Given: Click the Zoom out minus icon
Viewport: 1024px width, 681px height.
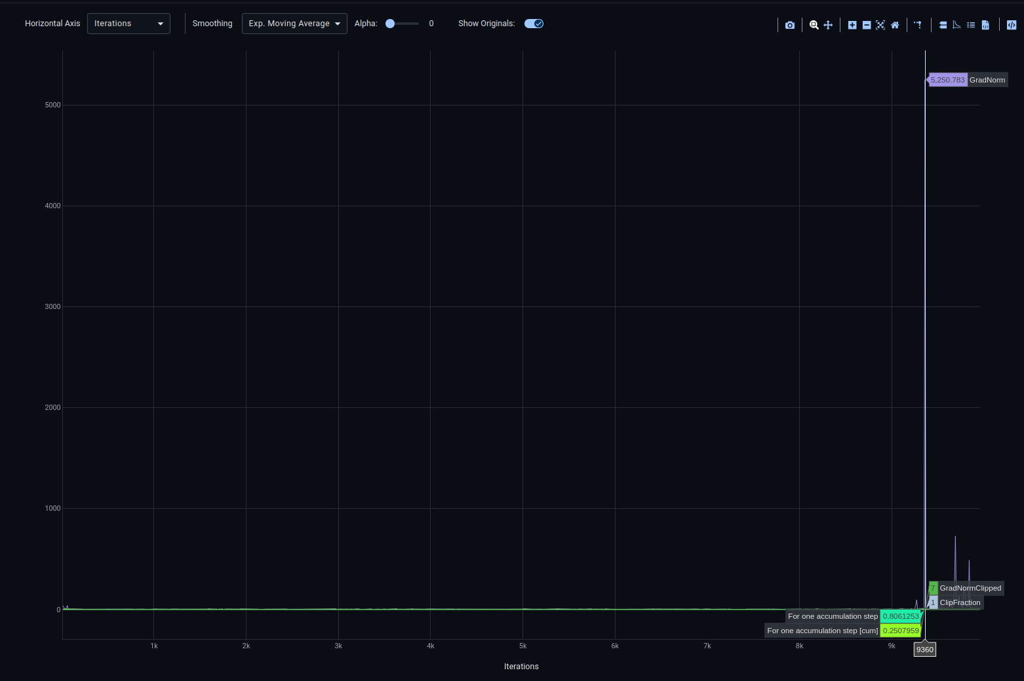Looking at the screenshot, I should [867, 25].
